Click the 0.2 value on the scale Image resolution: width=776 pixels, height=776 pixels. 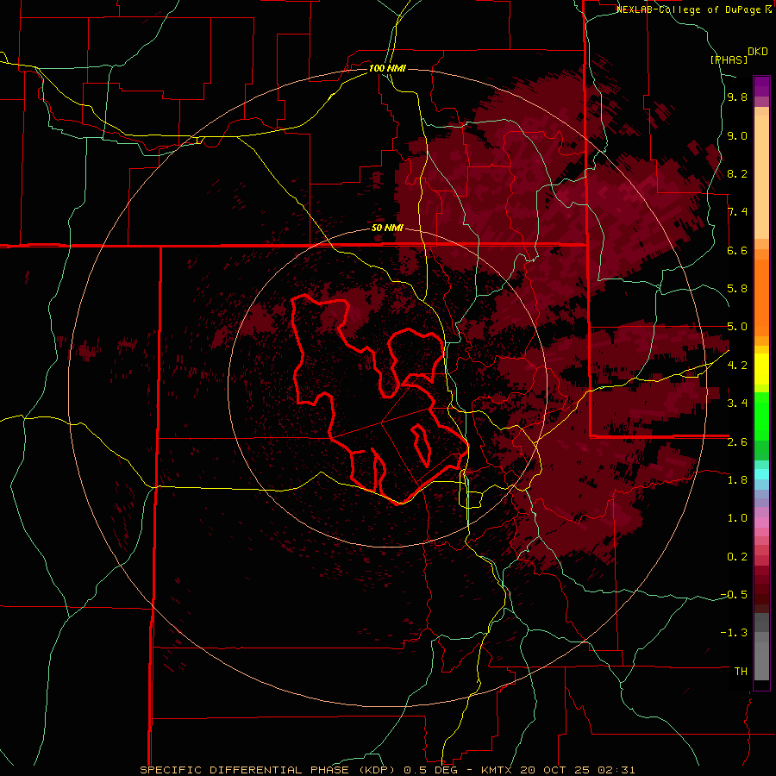coord(737,556)
